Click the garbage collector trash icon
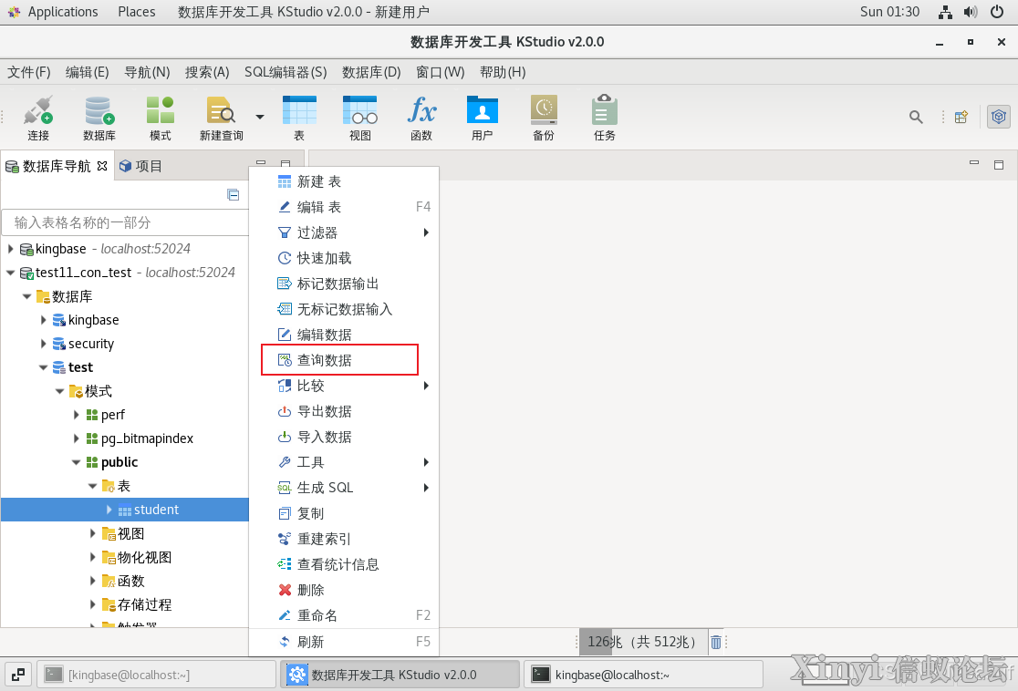 [x=715, y=643]
